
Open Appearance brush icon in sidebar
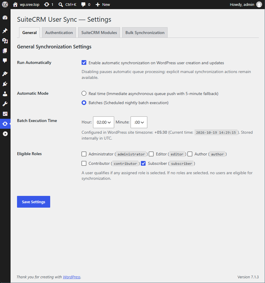pyautogui.click(x=5, y=74)
